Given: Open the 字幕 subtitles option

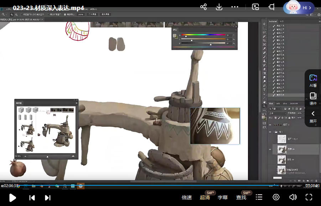Looking at the screenshot, I should (x=223, y=197).
